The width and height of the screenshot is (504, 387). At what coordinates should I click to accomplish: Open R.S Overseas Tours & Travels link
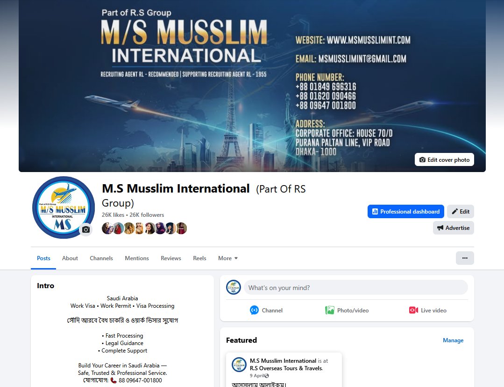[x=286, y=368]
